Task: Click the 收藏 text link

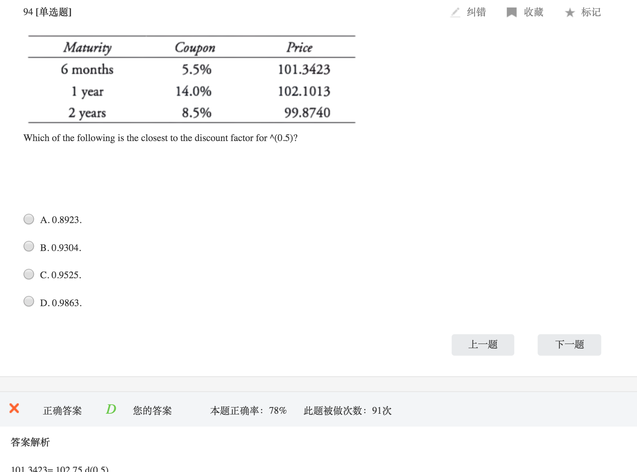Action: [x=533, y=12]
